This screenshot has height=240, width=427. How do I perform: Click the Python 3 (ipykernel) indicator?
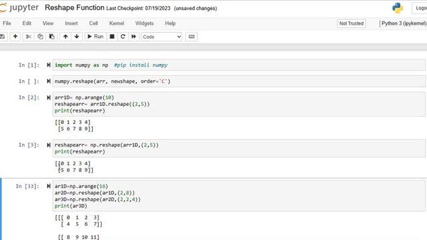[404, 23]
